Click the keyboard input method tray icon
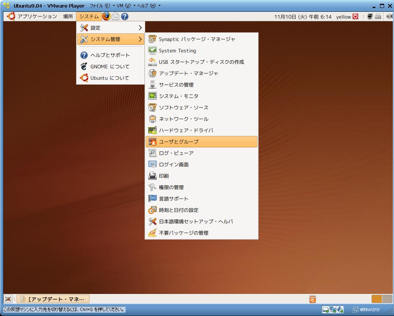 tap(378, 17)
